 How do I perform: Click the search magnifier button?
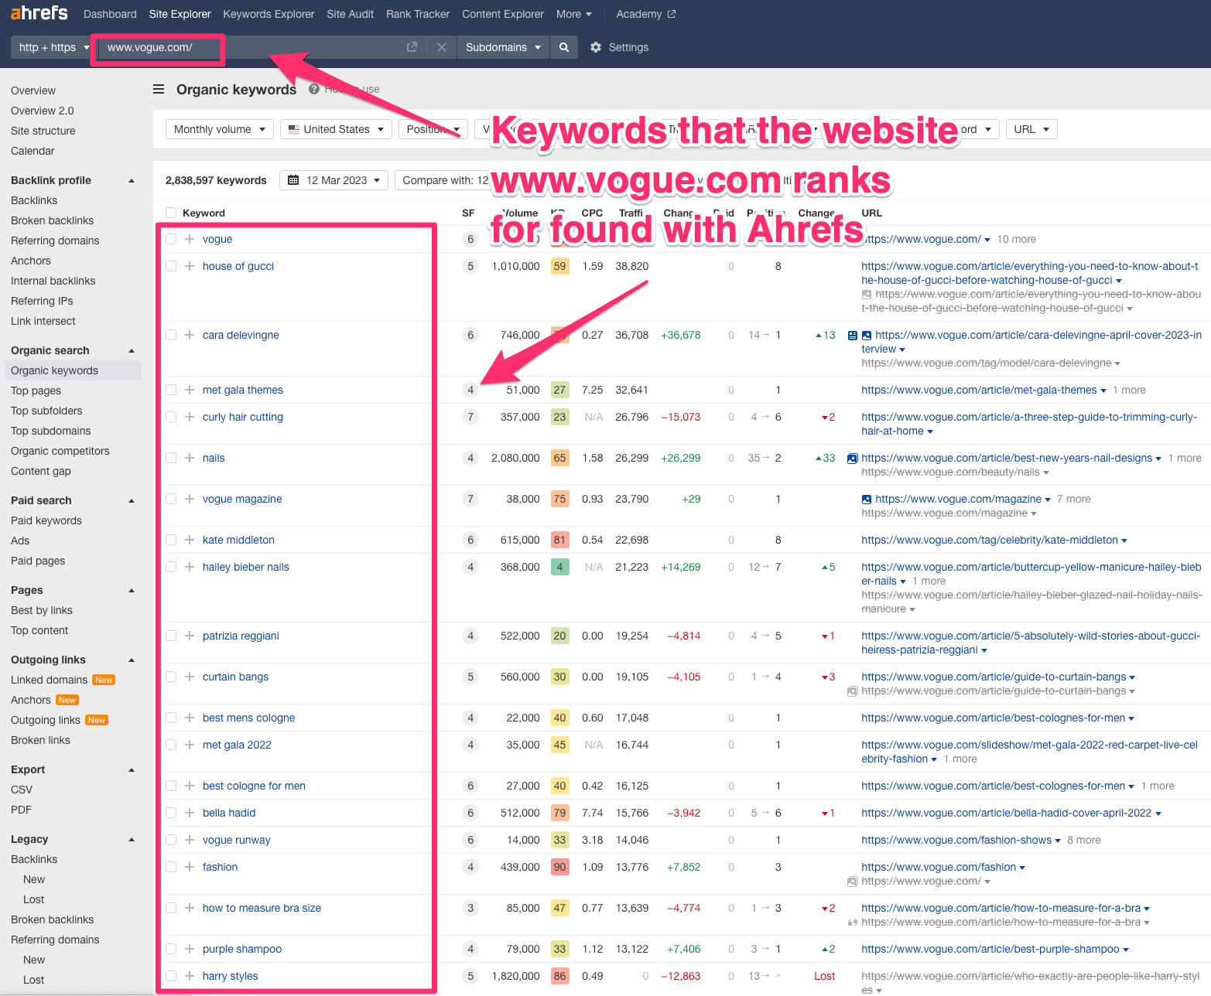click(564, 47)
